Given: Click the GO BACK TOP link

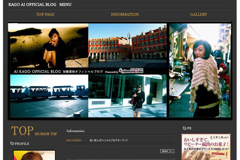Looking at the screenshot, I should click(46, 134).
